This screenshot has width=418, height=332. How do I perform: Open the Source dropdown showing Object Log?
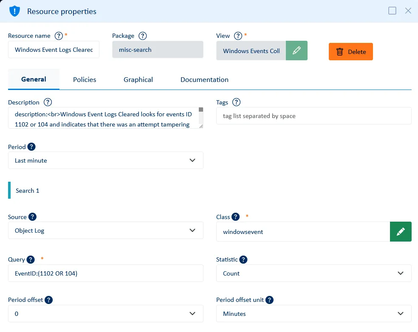(x=105, y=231)
